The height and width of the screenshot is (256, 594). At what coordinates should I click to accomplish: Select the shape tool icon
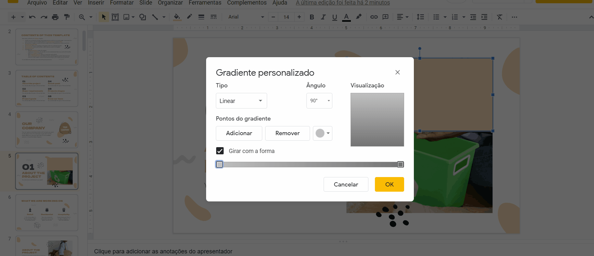tap(142, 17)
